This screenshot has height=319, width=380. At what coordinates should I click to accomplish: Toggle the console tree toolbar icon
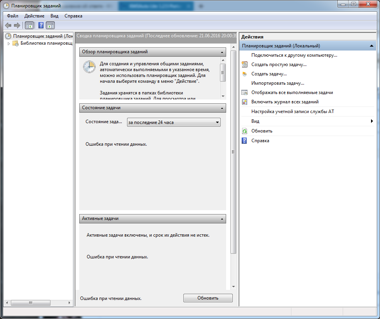pos(29,26)
